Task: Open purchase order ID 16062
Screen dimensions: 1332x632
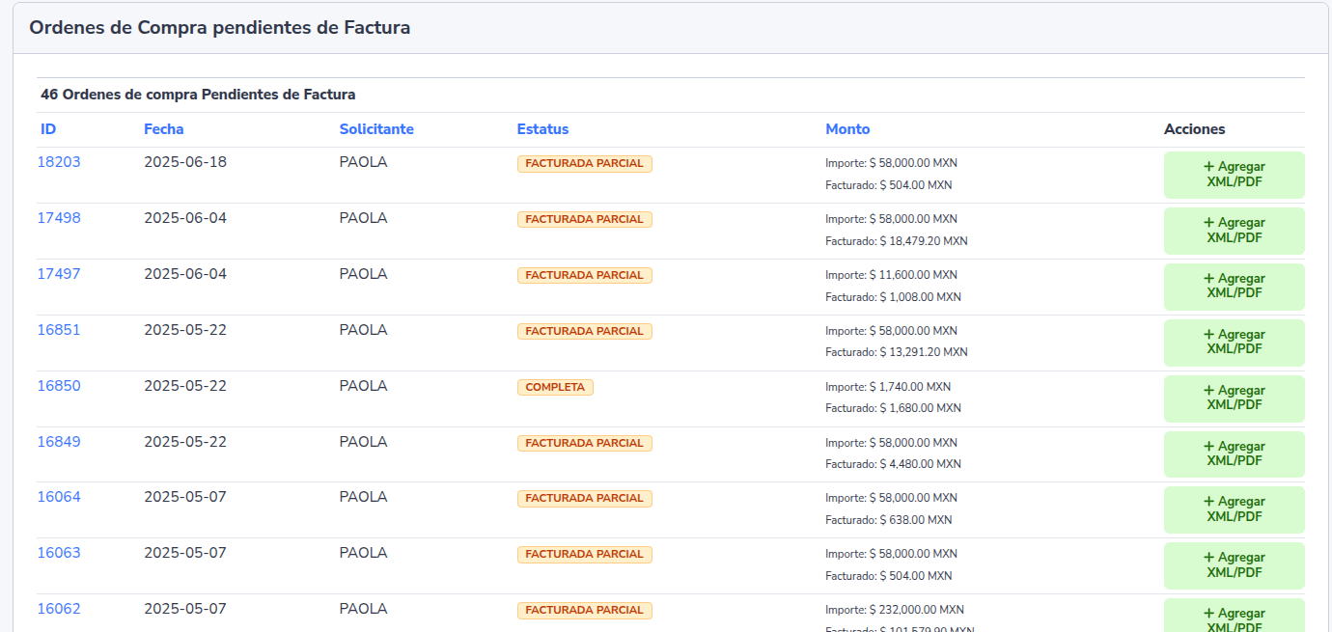Action: click(x=59, y=609)
